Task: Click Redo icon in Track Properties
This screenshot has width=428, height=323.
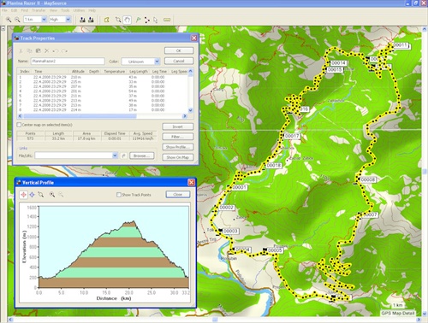Action: tap(64, 50)
